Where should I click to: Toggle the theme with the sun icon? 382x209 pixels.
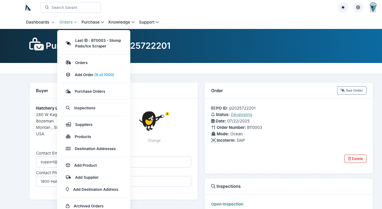(x=343, y=7)
